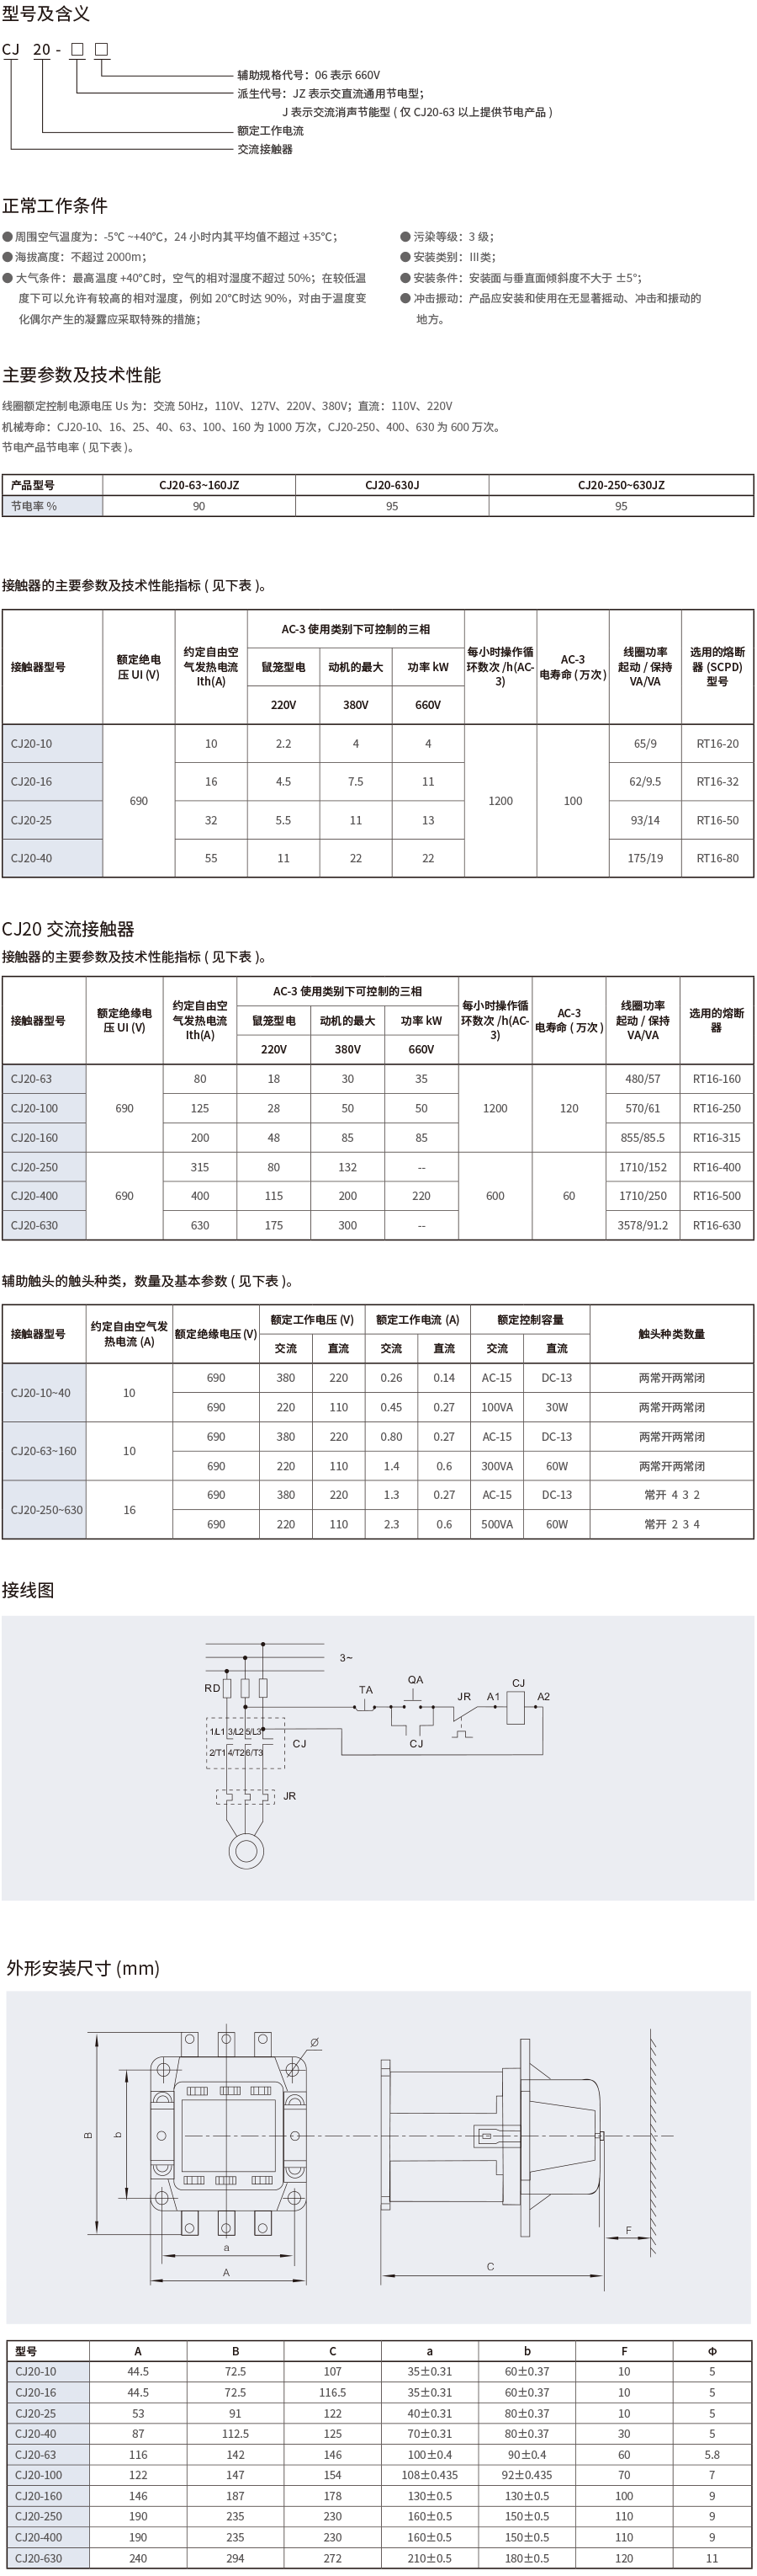The height and width of the screenshot is (2576, 757).
Task: Select the fuse model 'RT16-160'
Action: tap(717, 1079)
